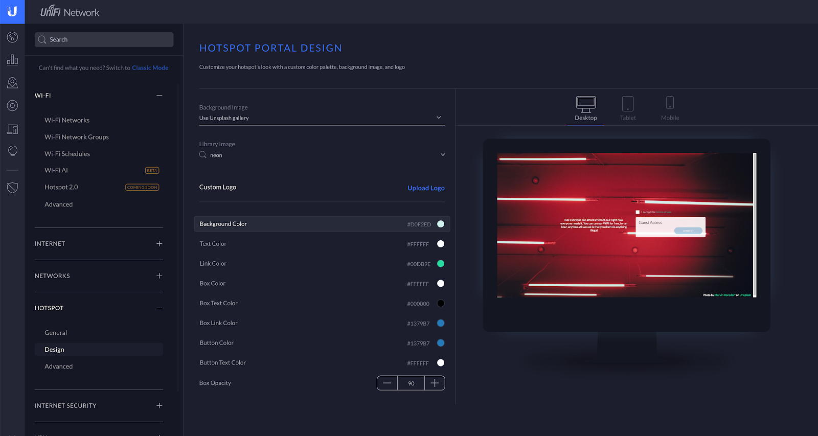Open Advanced under HOTSPOT
The height and width of the screenshot is (436, 818).
58,366
